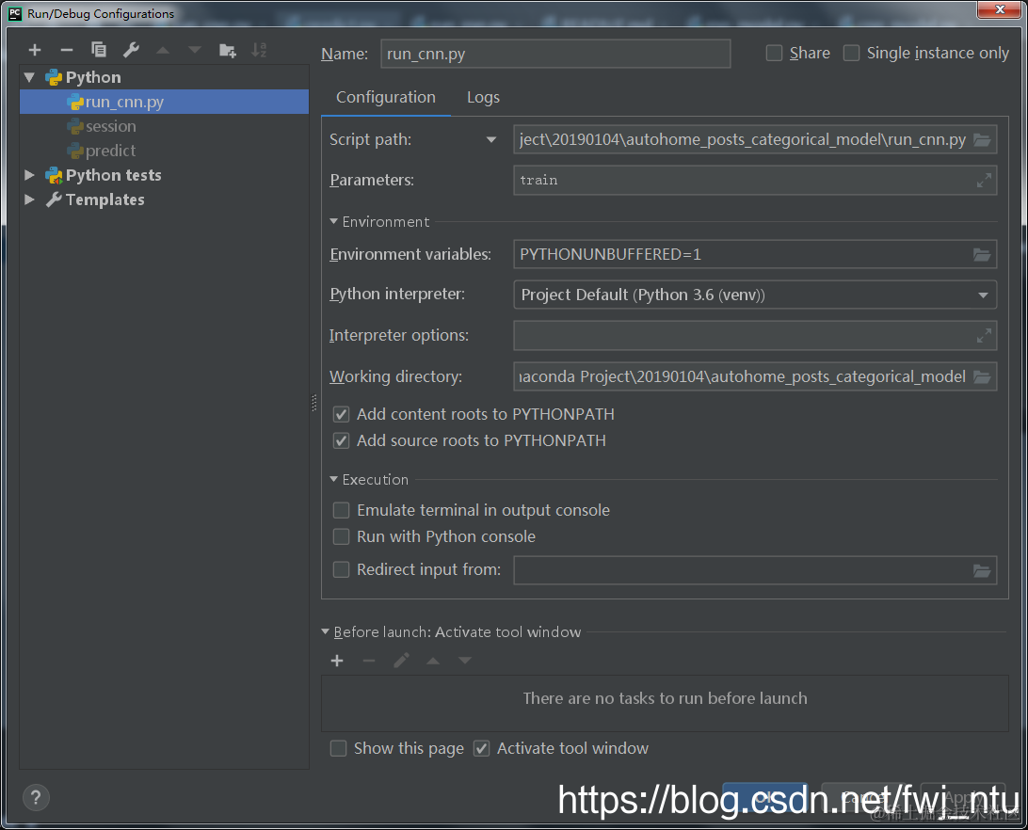Screen dimensions: 1028x830
Task: Click the PyCharm icon in title bar
Action: (x=14, y=14)
